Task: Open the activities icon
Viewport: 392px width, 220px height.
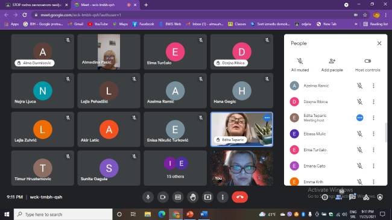Action: pyautogui.click(x=366, y=197)
